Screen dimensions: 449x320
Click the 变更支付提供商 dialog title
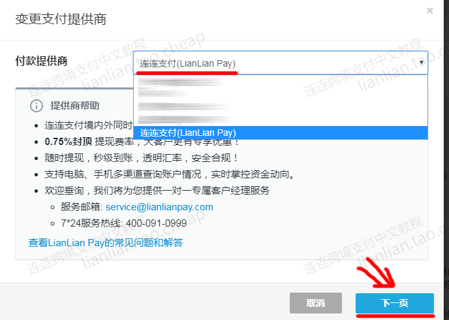point(61,19)
